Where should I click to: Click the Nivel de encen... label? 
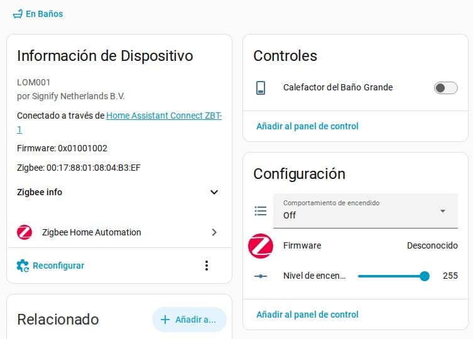tap(314, 276)
